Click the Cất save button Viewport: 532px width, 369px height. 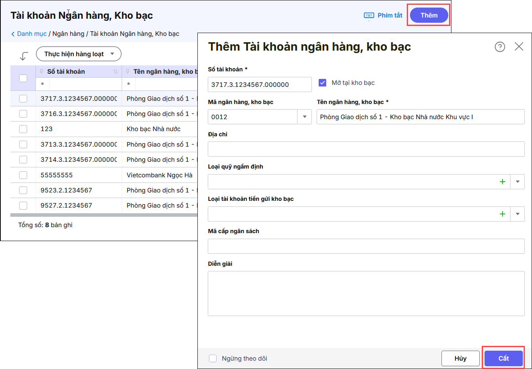[x=503, y=358]
